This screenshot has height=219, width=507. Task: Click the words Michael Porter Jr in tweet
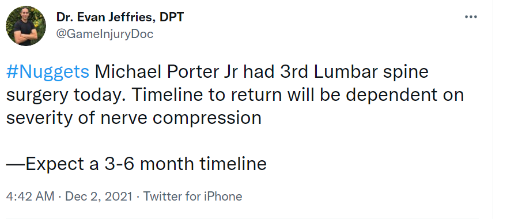coord(167,72)
